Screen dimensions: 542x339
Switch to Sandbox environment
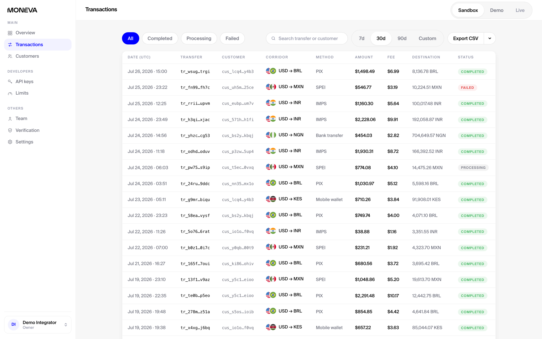pyautogui.click(x=468, y=10)
